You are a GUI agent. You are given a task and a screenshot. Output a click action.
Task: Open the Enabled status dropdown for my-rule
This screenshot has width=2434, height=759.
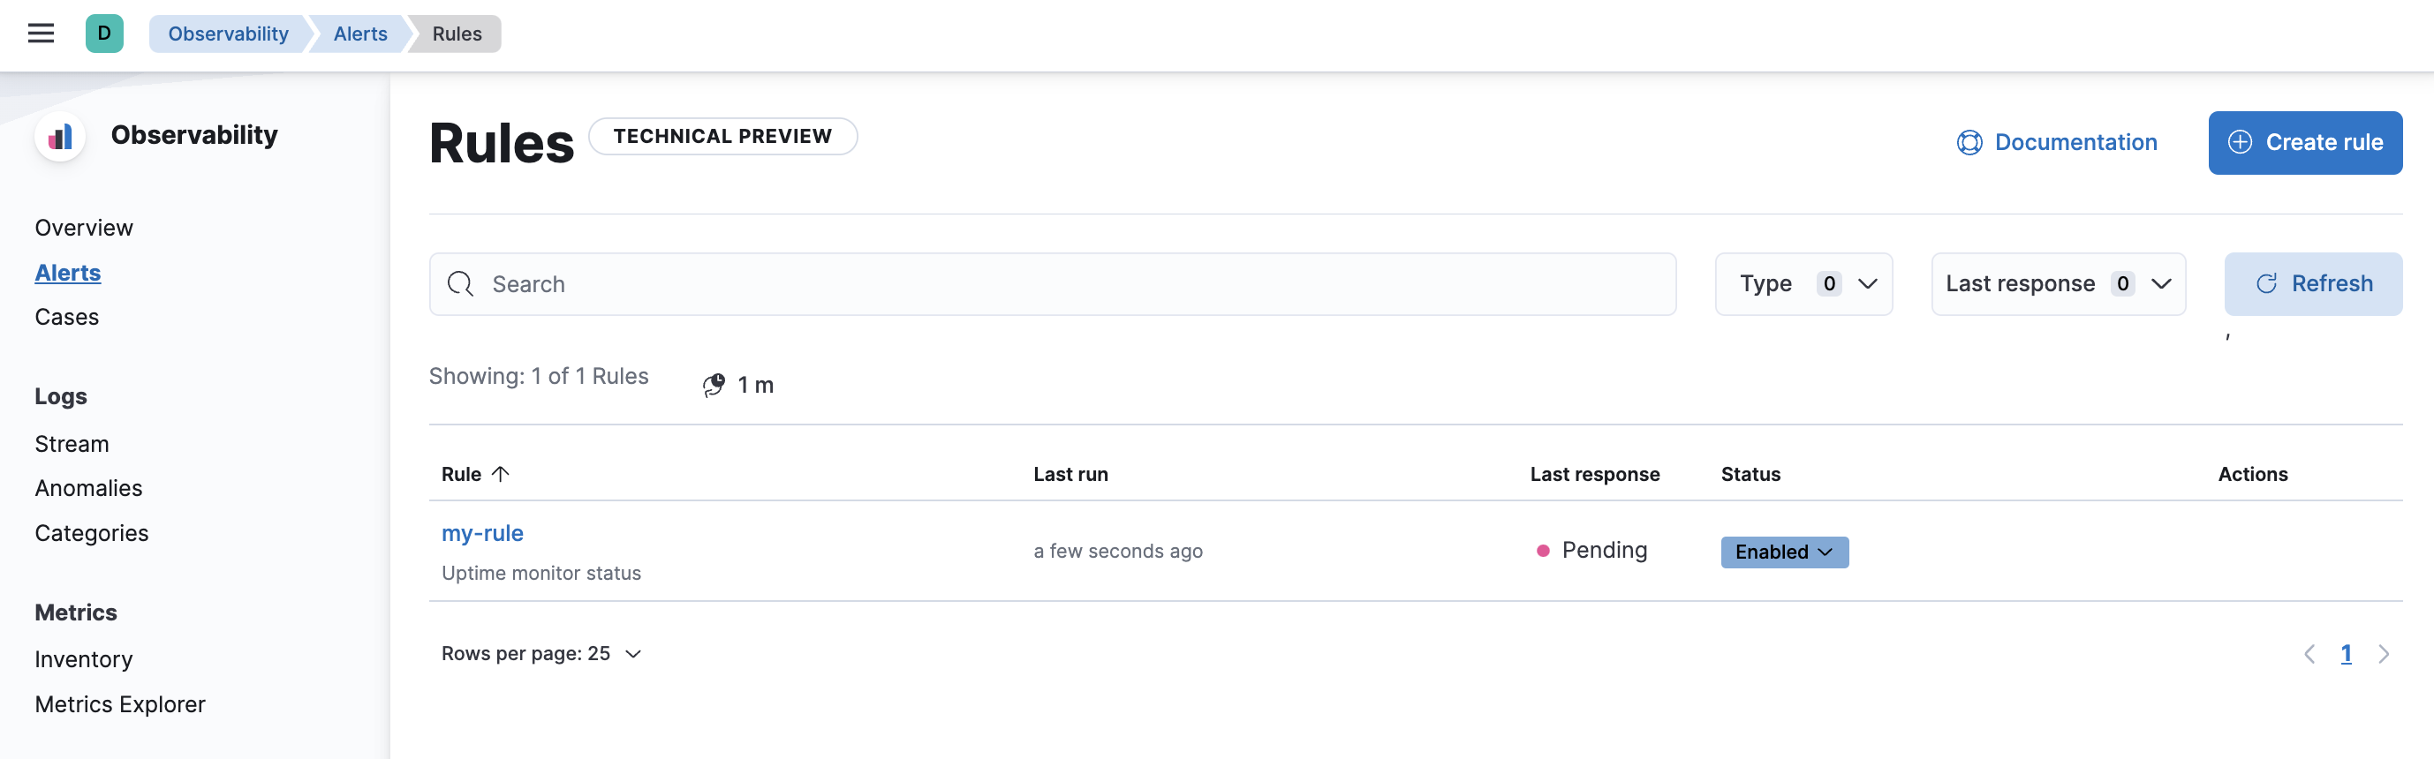(x=1783, y=552)
